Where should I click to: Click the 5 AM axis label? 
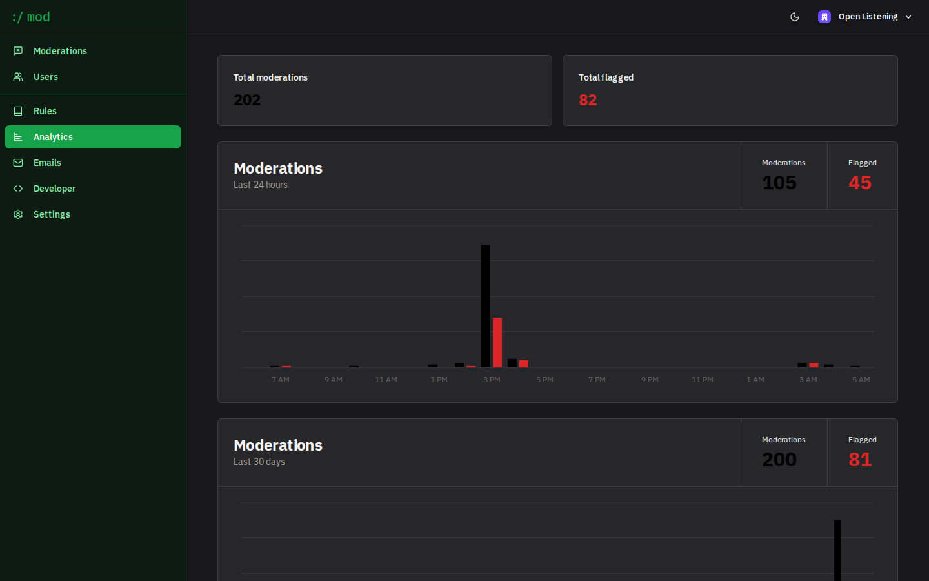(x=861, y=380)
